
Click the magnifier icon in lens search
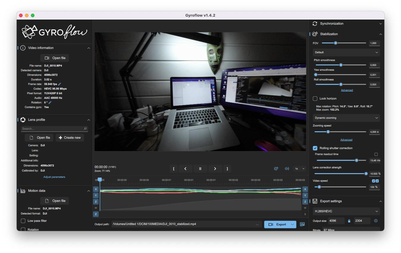pos(85,129)
